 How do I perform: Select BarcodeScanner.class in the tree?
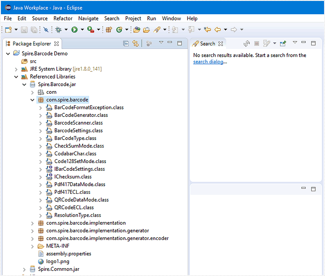tap(78, 123)
